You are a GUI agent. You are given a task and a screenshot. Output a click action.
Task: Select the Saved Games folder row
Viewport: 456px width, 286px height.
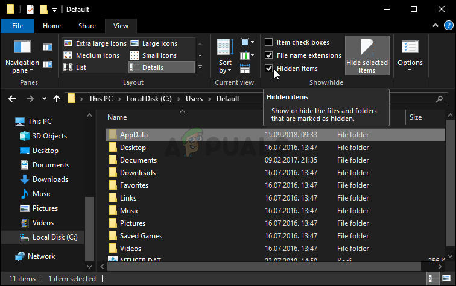[275, 236]
